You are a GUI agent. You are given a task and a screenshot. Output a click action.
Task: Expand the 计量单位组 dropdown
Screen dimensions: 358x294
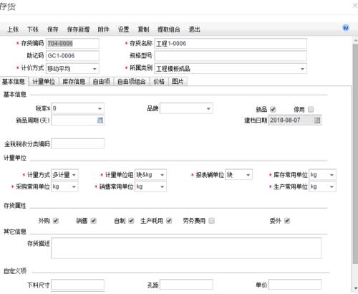[163, 175]
